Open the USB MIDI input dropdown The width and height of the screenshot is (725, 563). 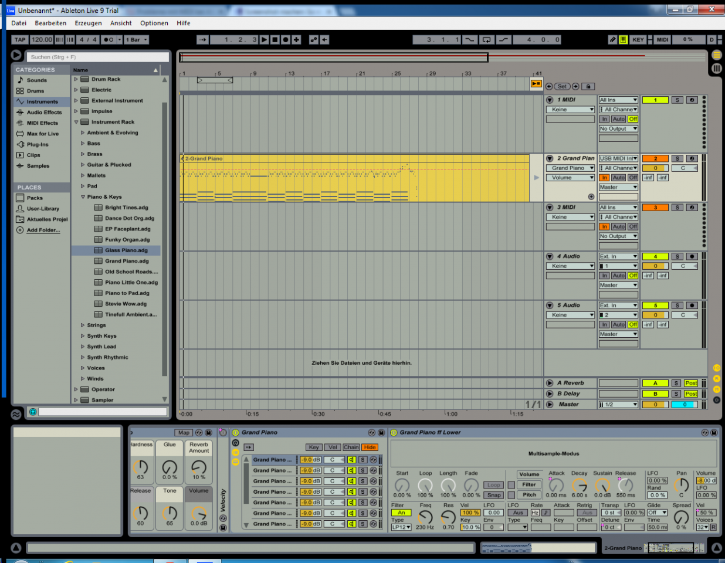[x=618, y=158]
